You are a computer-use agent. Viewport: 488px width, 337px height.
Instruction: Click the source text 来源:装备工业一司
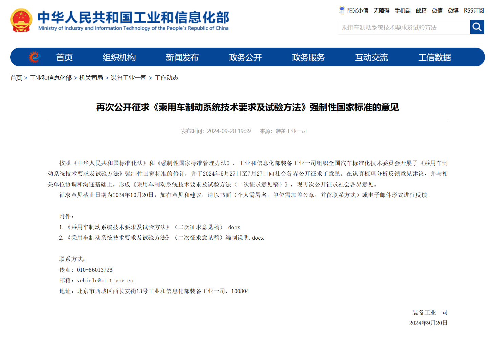(x=283, y=131)
